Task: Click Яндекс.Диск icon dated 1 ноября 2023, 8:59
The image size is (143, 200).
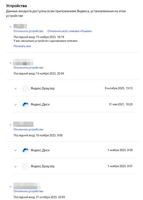Action: 25,150
